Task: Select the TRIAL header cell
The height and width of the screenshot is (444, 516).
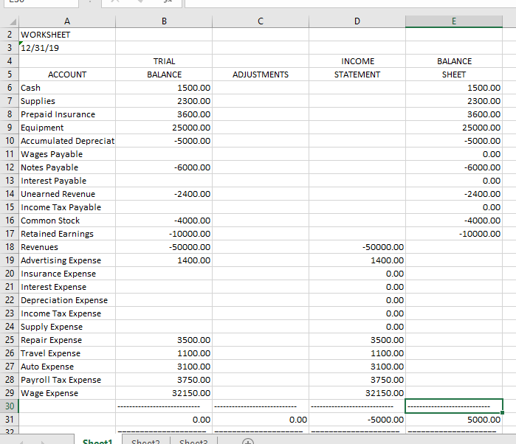Action: coord(164,61)
